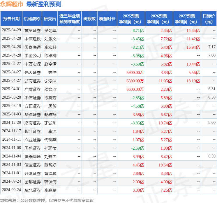Click the 华福证券 institution cell
Viewport: 217px width, 203px height.
(x=33, y=115)
